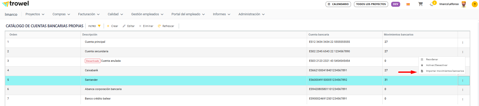Click the notifications bell icon
The image size is (479, 106).
tap(432, 4)
